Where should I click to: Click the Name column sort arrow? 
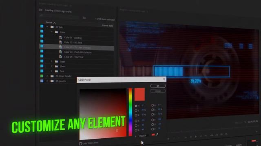(54, 23)
